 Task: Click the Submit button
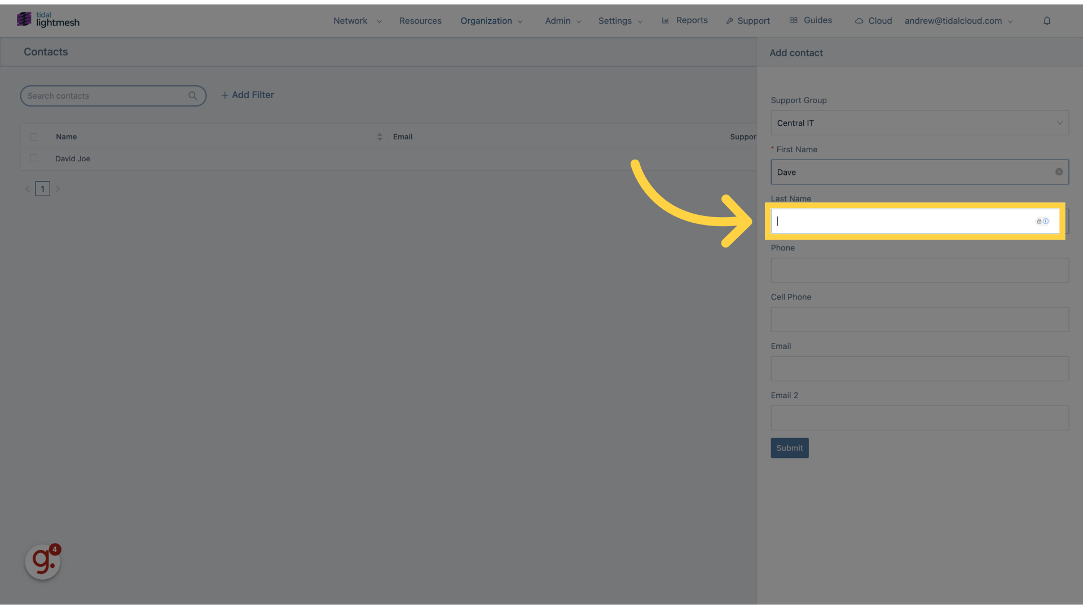[x=790, y=448]
